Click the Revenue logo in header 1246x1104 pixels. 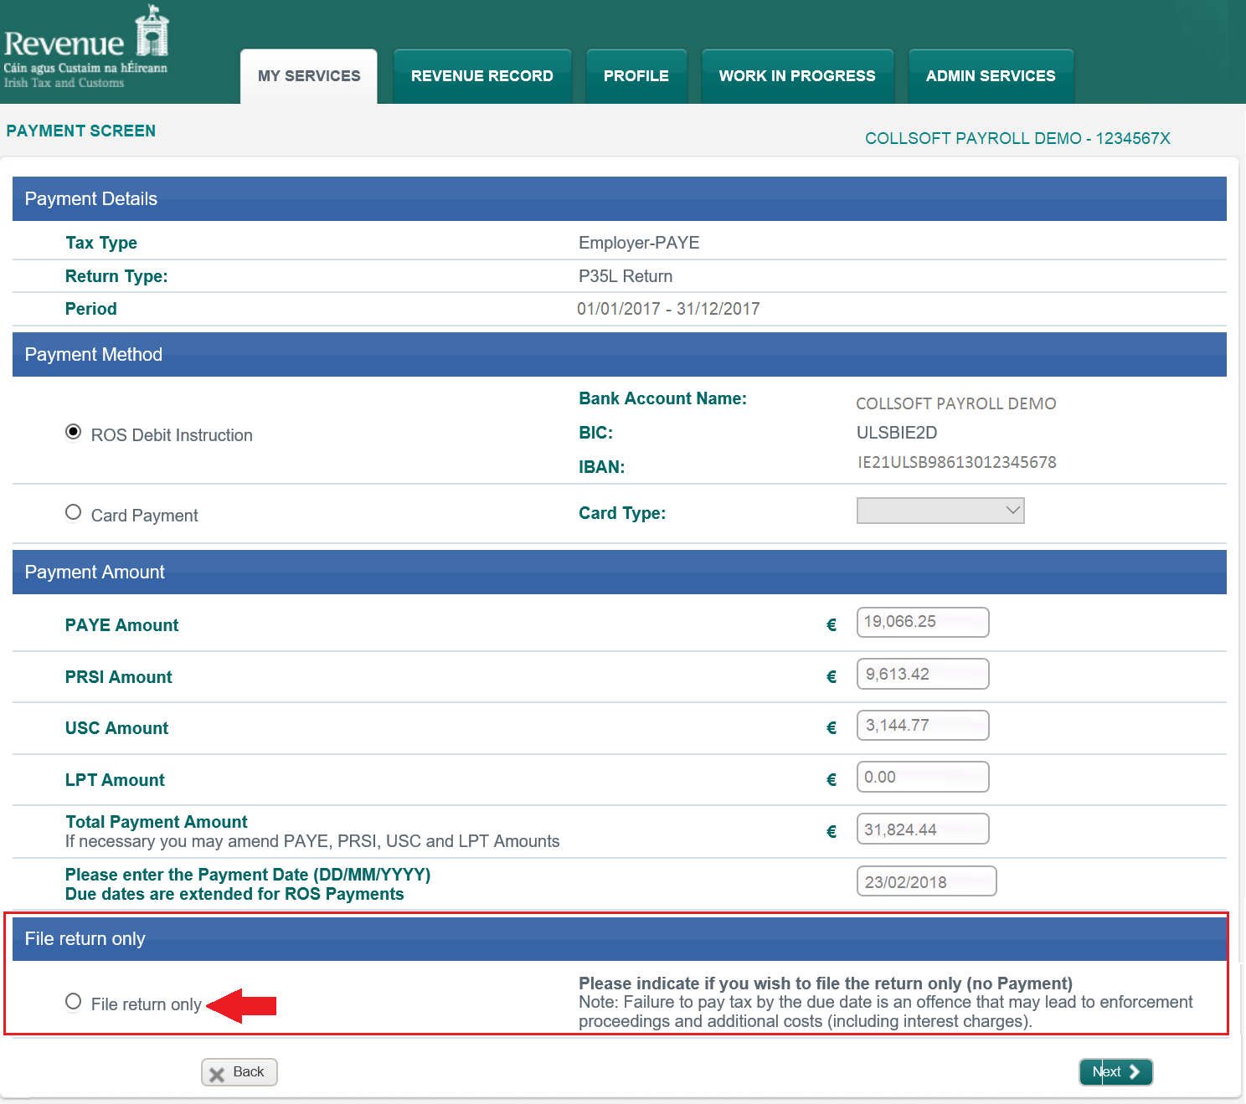point(86,47)
